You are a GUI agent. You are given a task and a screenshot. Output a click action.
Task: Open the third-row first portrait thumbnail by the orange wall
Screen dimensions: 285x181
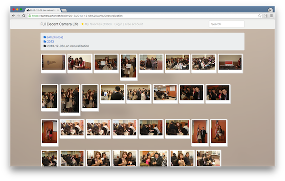click(49, 133)
